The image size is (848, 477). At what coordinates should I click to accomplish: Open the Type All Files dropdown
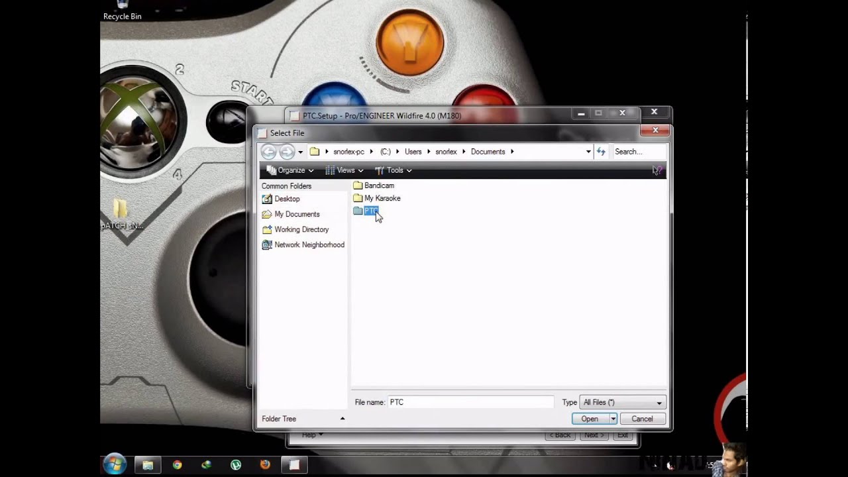(622, 402)
